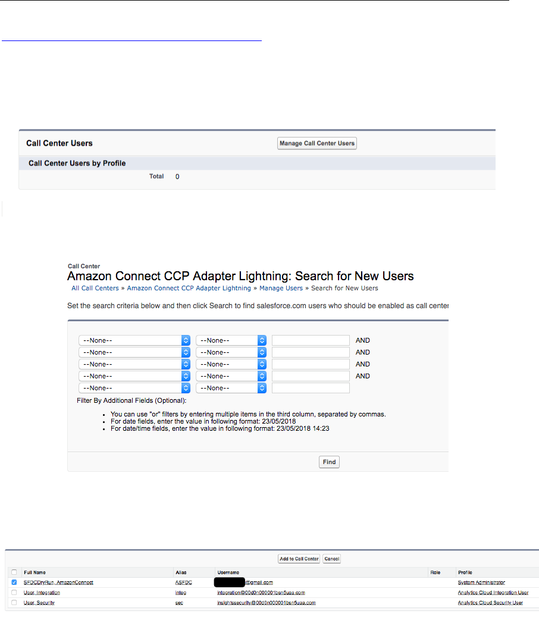Open first row operator dropdown

pyautogui.click(x=231, y=340)
